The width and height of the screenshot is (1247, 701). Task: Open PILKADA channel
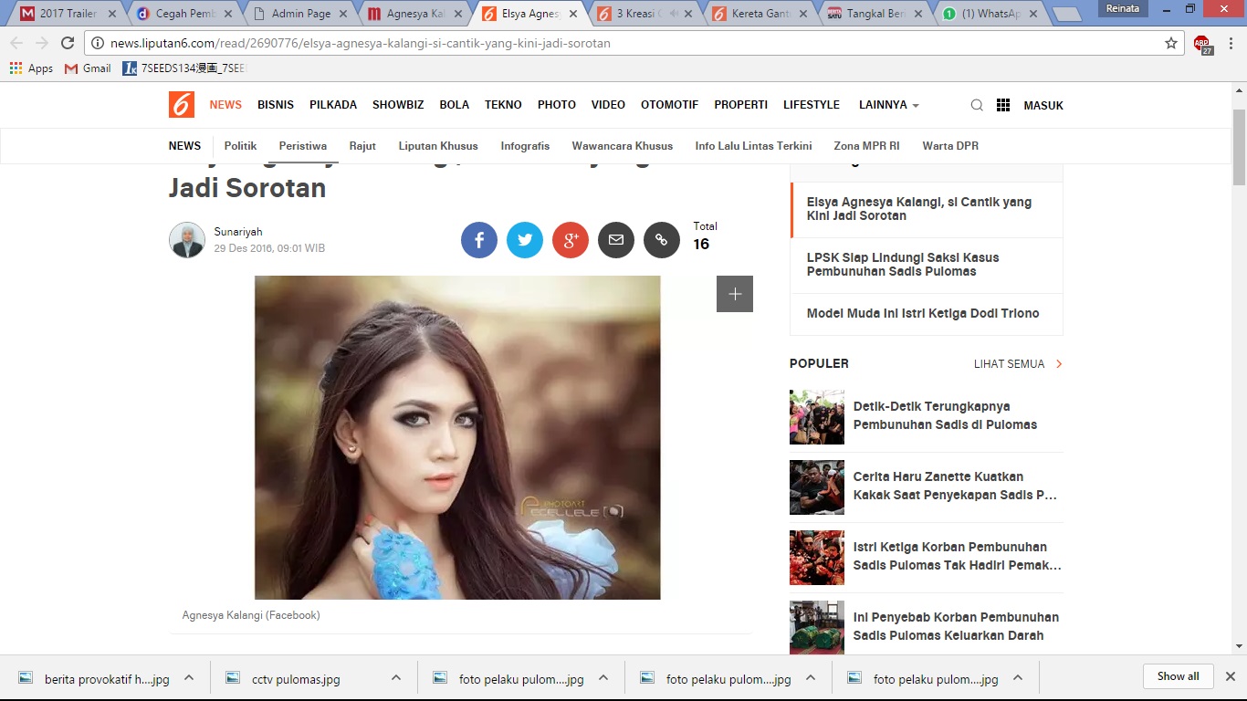click(333, 105)
